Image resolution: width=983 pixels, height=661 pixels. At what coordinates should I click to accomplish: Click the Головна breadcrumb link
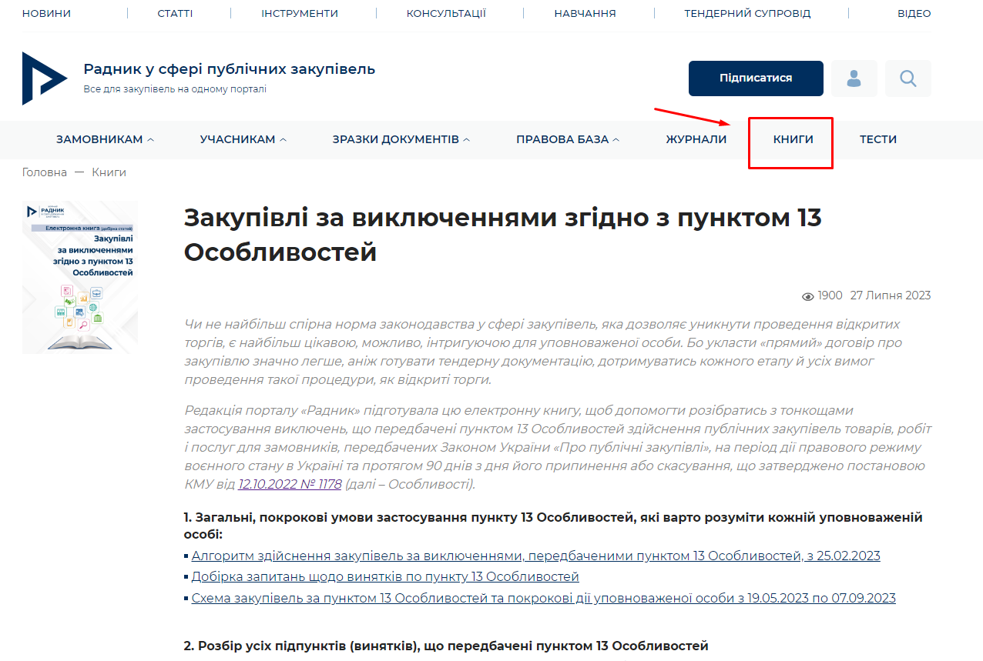pos(45,172)
